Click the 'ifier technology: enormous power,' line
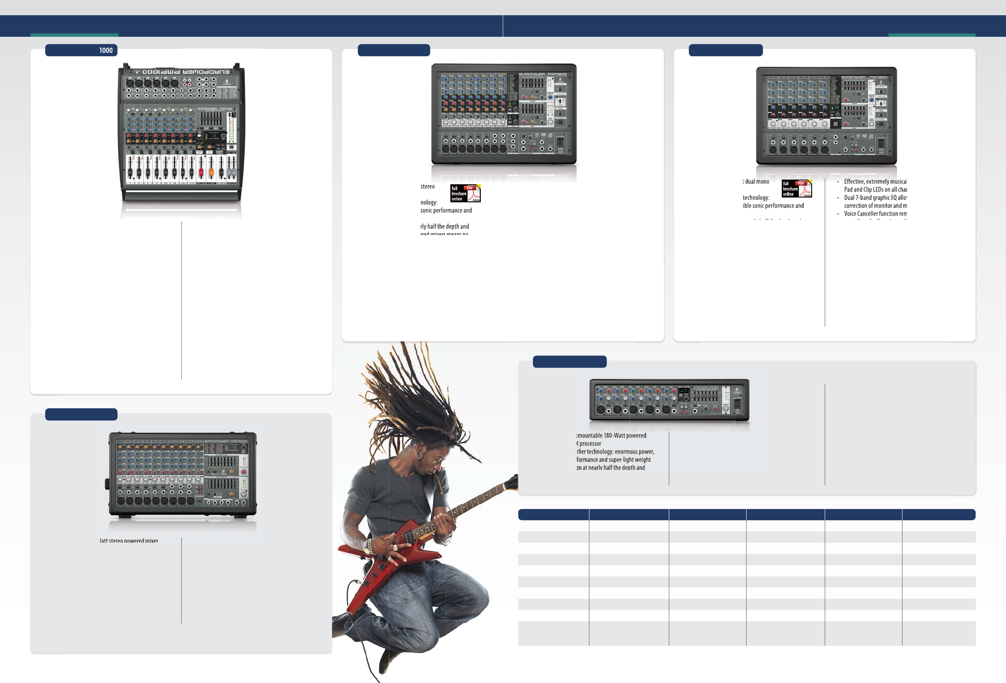Screen dimensions: 1006x683 point(615,452)
